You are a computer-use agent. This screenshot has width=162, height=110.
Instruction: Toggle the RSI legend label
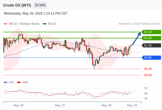coord(11,82)
